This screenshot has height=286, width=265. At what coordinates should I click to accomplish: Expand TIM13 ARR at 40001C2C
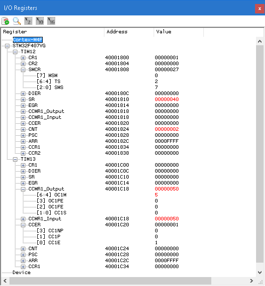(23, 261)
